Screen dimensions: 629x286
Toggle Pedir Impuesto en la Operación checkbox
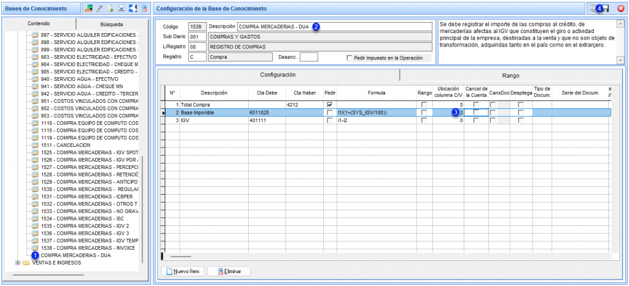pyautogui.click(x=350, y=58)
